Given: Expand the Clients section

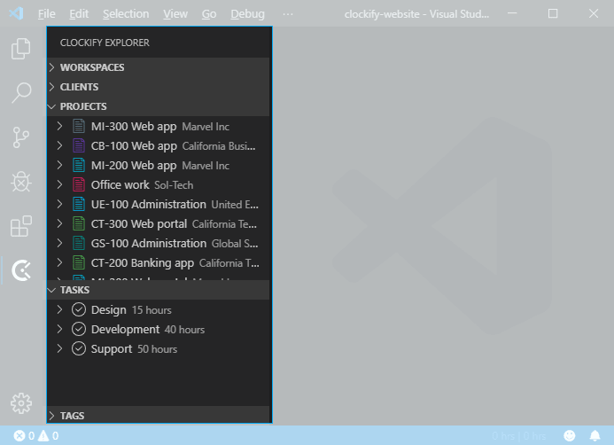Looking at the screenshot, I should 159,87.
